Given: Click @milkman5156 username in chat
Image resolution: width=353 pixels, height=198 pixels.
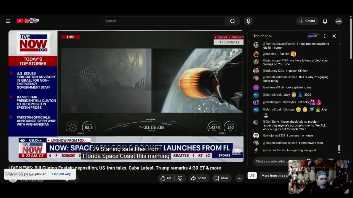Looking at the screenshot, I should [x=273, y=87].
